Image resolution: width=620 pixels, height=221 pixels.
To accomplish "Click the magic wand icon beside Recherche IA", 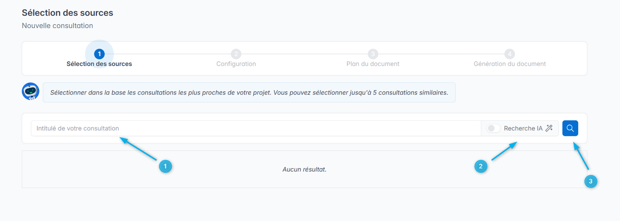I will click(x=549, y=128).
